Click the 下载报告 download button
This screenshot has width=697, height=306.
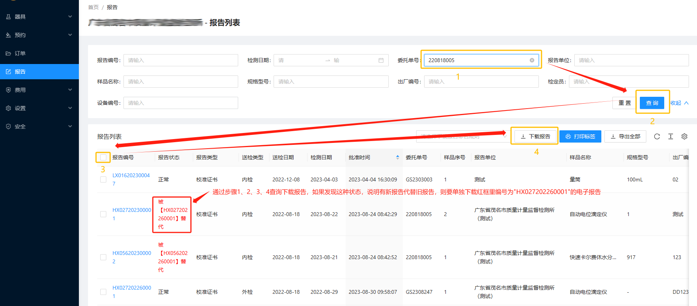(535, 136)
